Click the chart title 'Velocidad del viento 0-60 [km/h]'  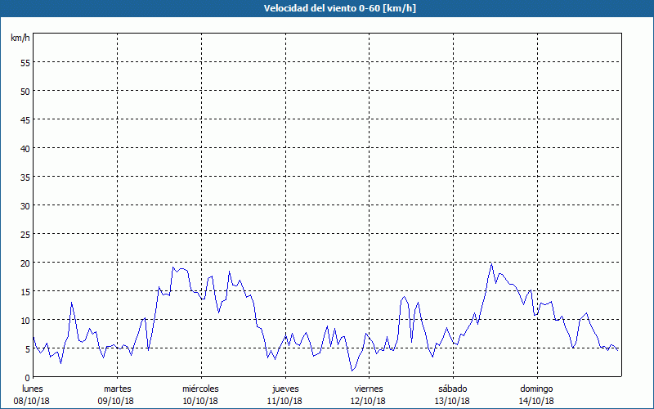[340, 8]
